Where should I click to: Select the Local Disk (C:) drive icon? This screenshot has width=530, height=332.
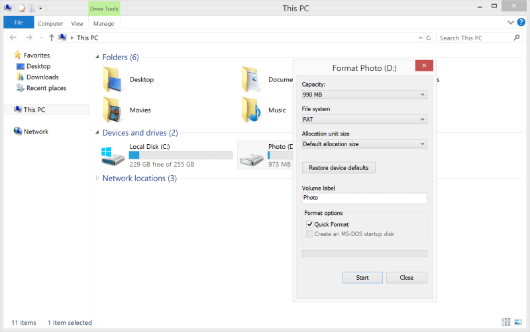113,156
